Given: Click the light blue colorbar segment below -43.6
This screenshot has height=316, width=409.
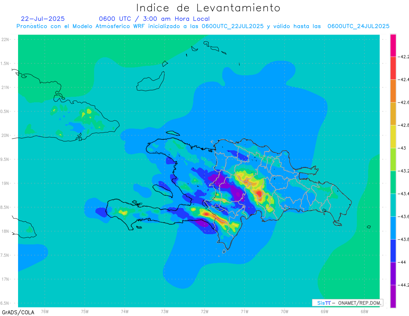Looking at the screenshot, I should [x=393, y=228].
